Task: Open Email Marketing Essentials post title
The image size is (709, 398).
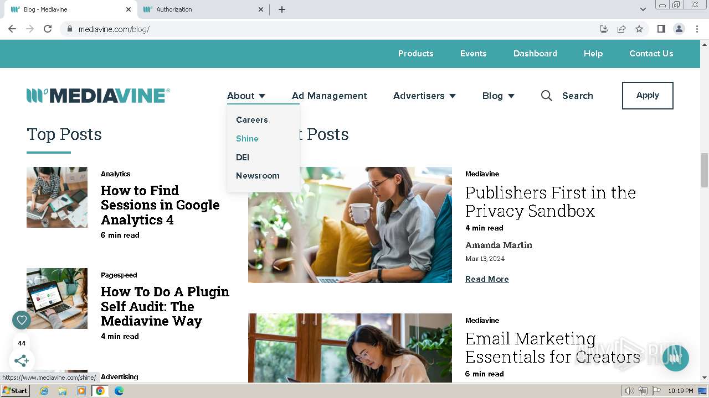Action: coord(553,348)
